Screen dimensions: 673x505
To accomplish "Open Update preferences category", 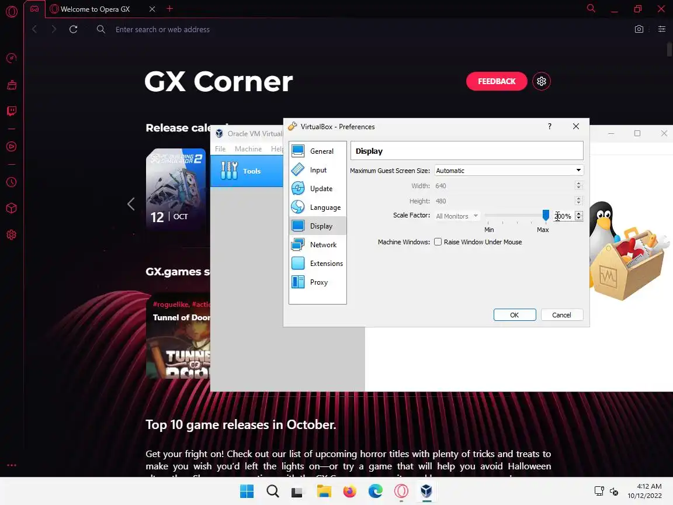I will coord(318,189).
